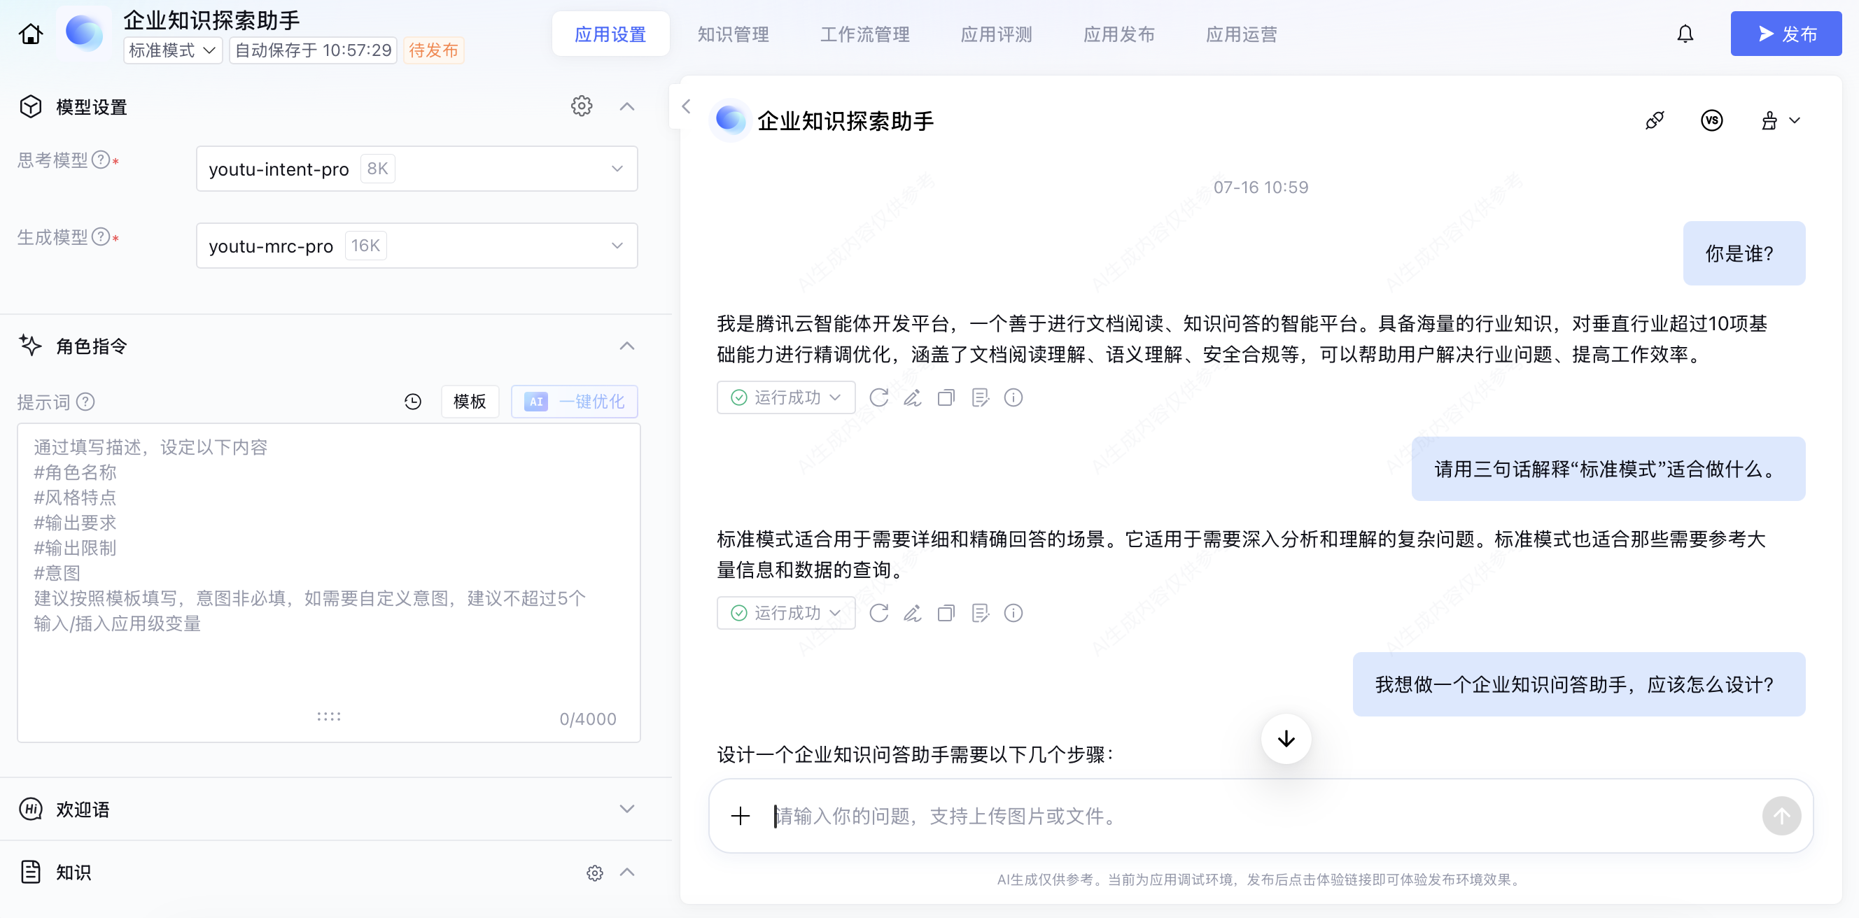The width and height of the screenshot is (1859, 918).
Task: Open the dropdown arrow beside the broom icon
Action: point(1795,120)
